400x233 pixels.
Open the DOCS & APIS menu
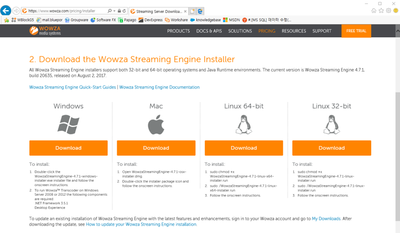click(x=209, y=31)
